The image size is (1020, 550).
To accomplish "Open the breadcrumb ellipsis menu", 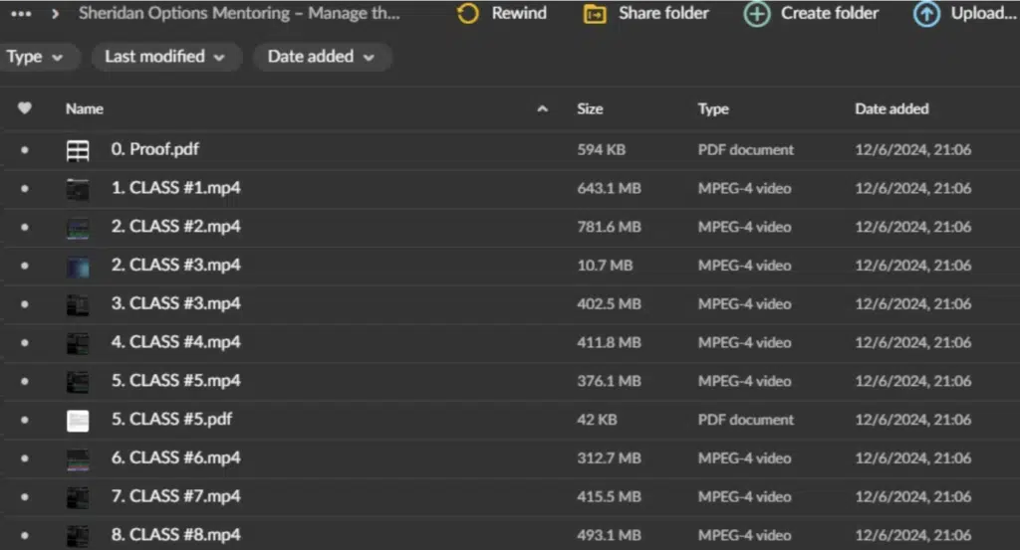I will click(x=21, y=14).
